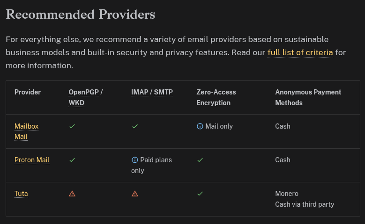Click Mailbox Mail's IMAP/SMTP green checkmark
This screenshot has height=224, width=365.
coord(135,126)
